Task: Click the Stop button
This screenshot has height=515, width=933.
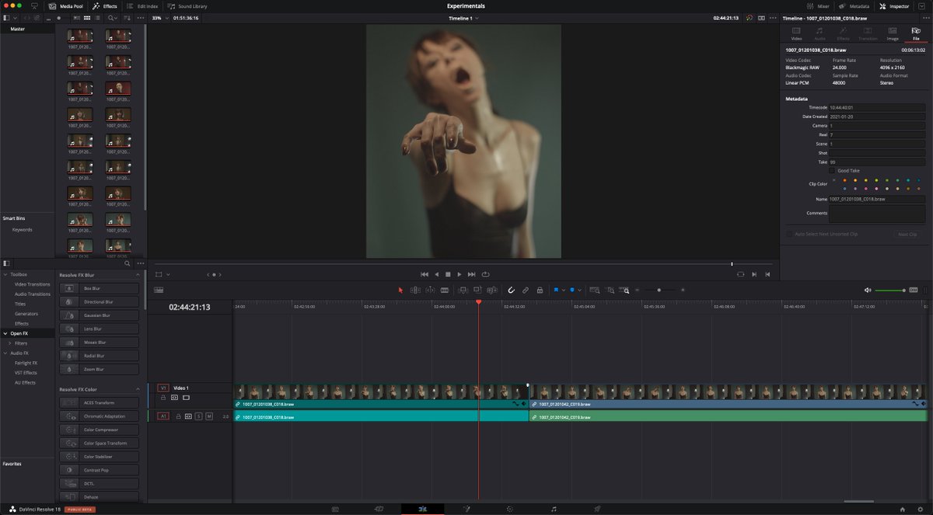Action: [x=448, y=274]
